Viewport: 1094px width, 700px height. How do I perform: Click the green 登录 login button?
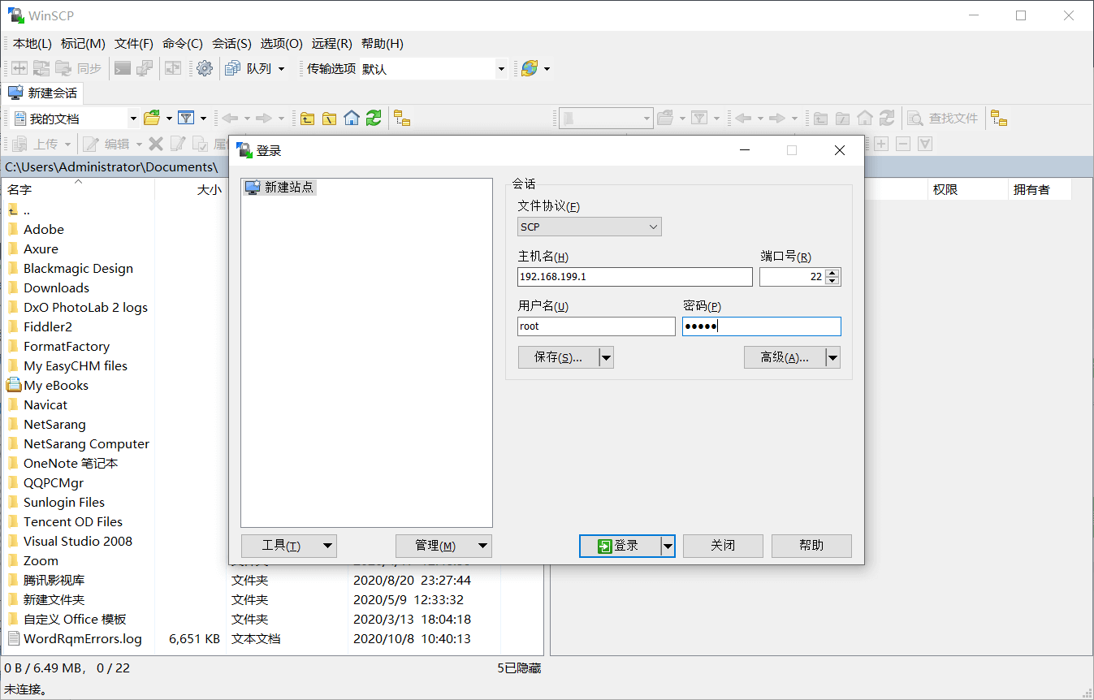[620, 546]
